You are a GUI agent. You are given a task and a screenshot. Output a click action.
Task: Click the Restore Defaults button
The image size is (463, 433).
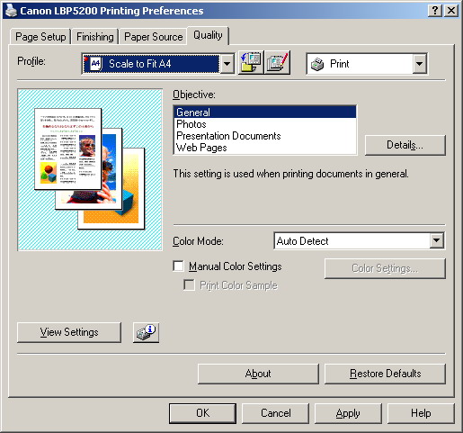385,374
